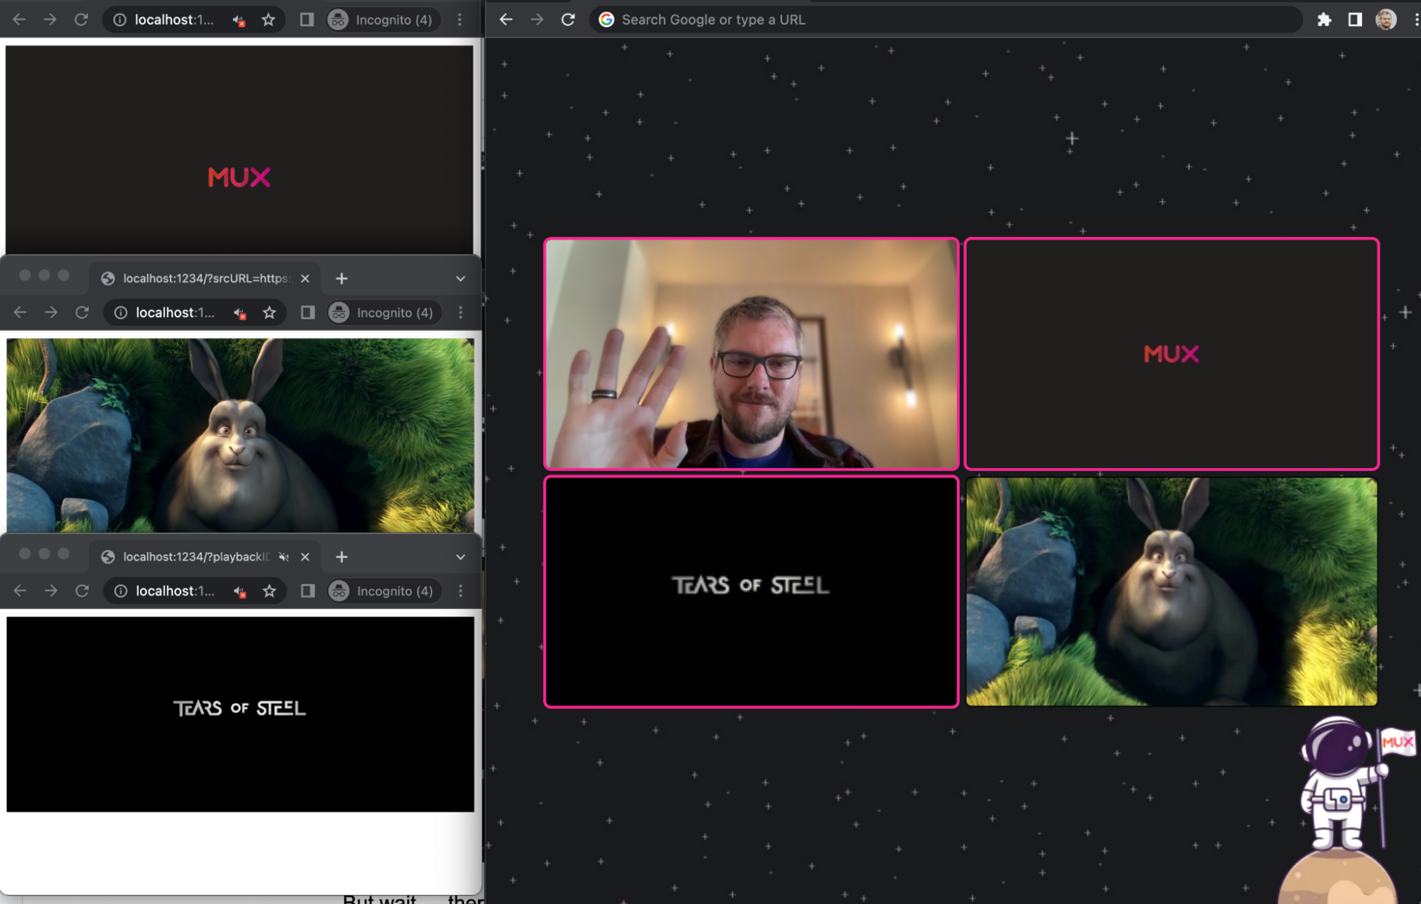This screenshot has height=904, width=1421.
Task: Open a new tab in the playbackID window
Action: point(342,557)
